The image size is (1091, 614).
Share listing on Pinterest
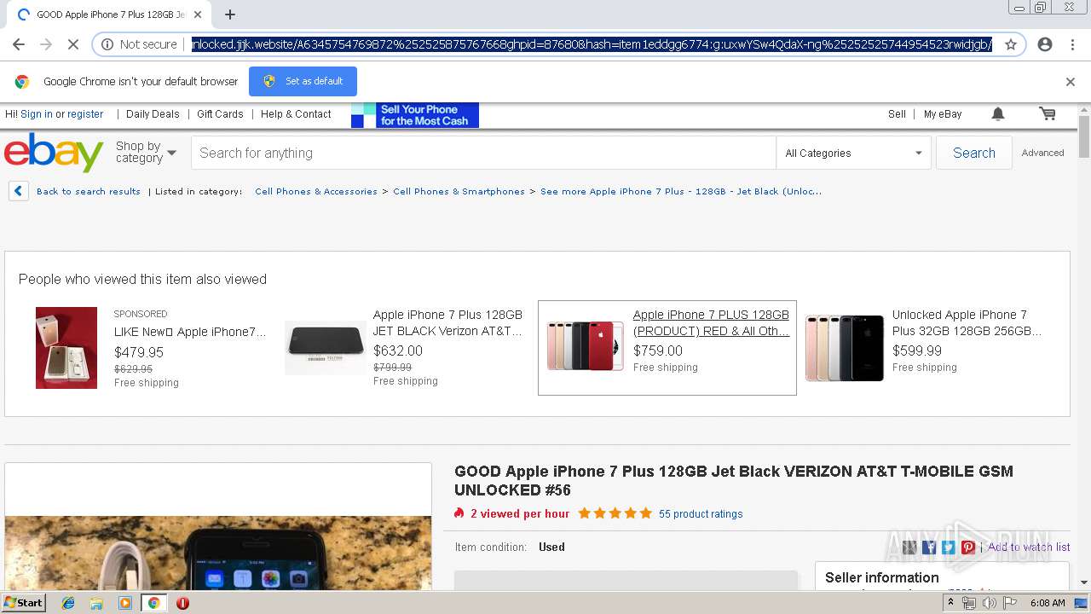(x=968, y=547)
